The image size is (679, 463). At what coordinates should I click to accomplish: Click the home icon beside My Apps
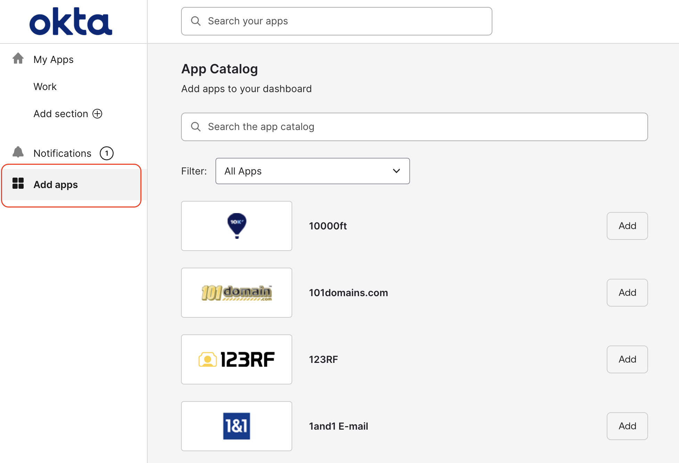click(x=18, y=58)
